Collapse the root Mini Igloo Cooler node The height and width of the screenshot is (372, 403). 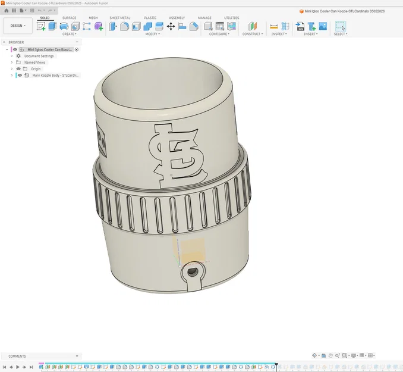coord(7,49)
